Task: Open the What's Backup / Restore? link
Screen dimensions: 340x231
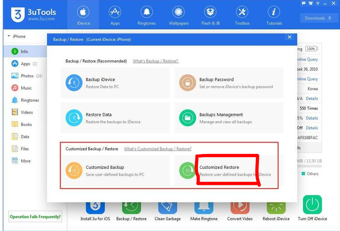Action: click(x=156, y=61)
